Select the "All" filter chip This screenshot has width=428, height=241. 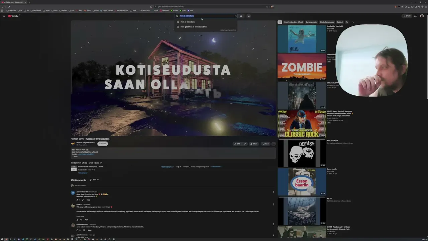pyautogui.click(x=280, y=22)
